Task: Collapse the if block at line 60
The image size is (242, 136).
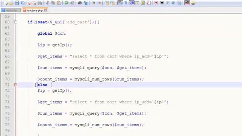Action: [16, 22]
